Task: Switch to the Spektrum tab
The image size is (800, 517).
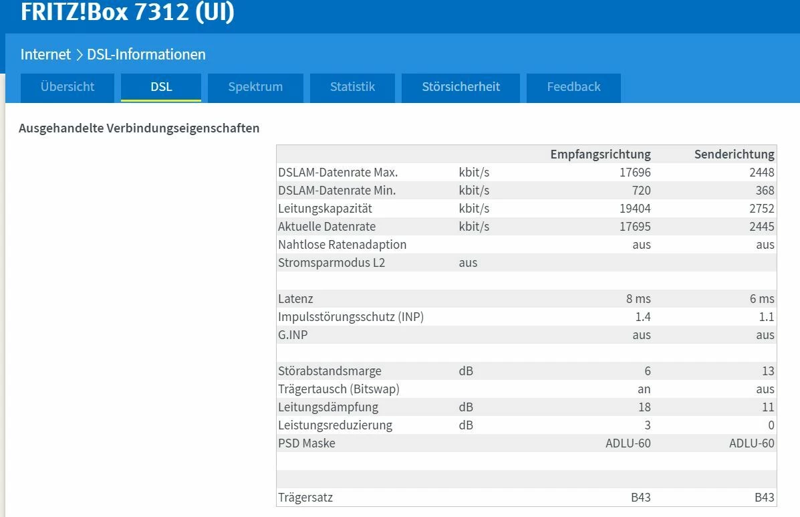Action: (255, 87)
